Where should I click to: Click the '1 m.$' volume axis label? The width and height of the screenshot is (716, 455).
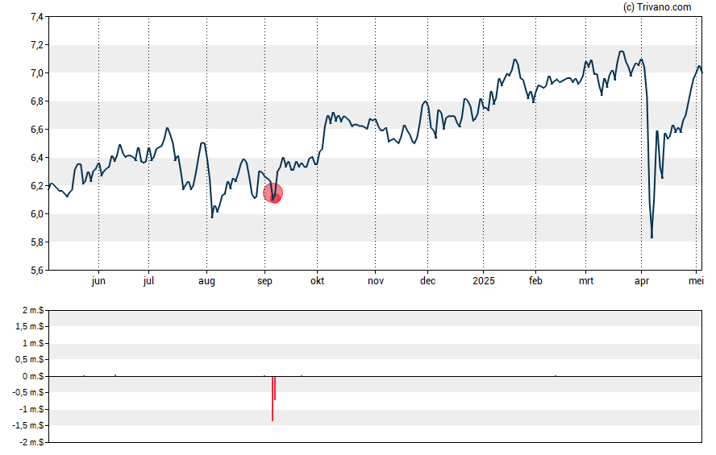tap(33, 343)
